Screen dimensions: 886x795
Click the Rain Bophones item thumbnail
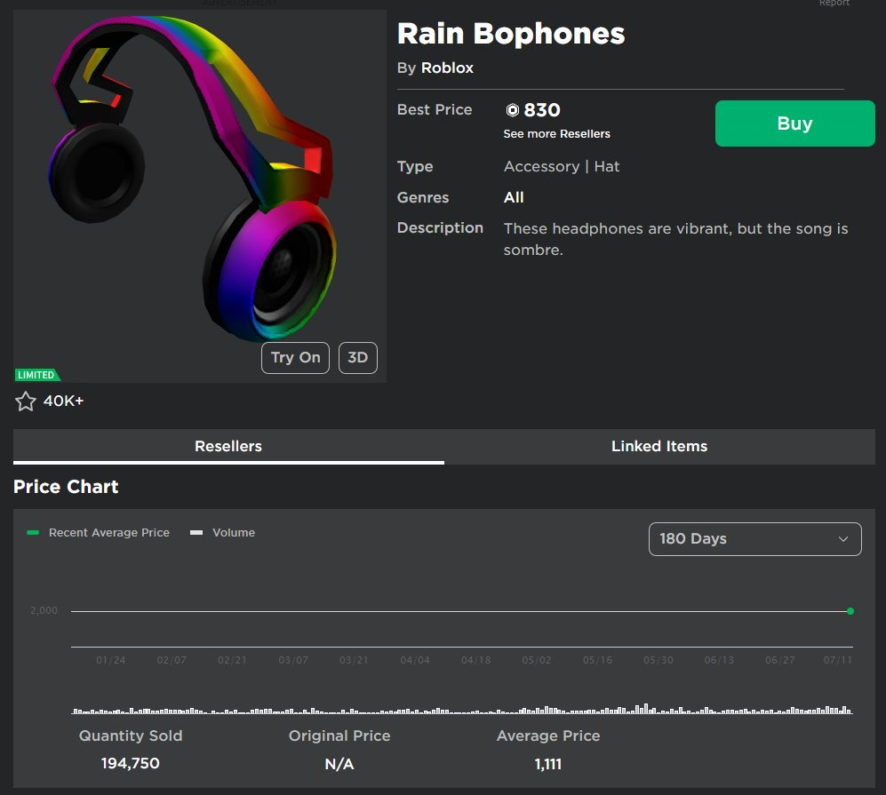click(200, 196)
